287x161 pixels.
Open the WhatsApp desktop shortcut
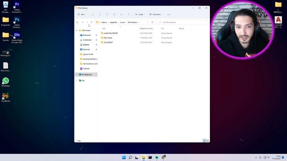5,82
